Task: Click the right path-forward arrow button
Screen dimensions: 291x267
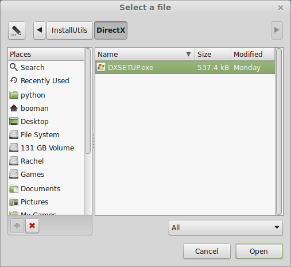Action: [x=277, y=30]
